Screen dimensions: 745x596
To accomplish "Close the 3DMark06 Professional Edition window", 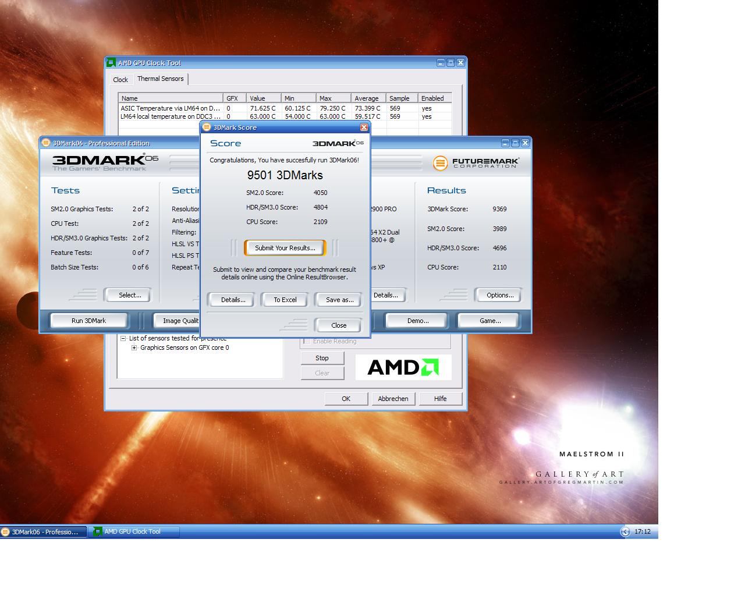I will [x=525, y=143].
